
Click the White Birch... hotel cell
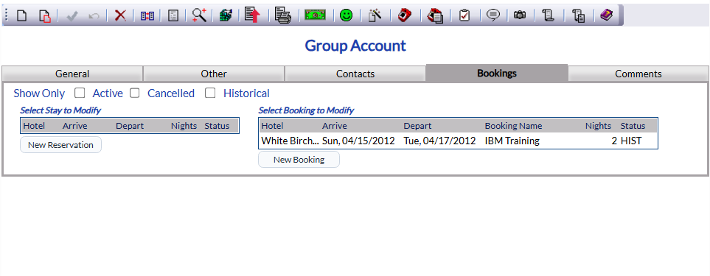tap(290, 141)
